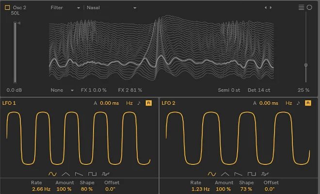Toggle LFO 2 retrigger R button
320x194 pixels.
point(308,103)
